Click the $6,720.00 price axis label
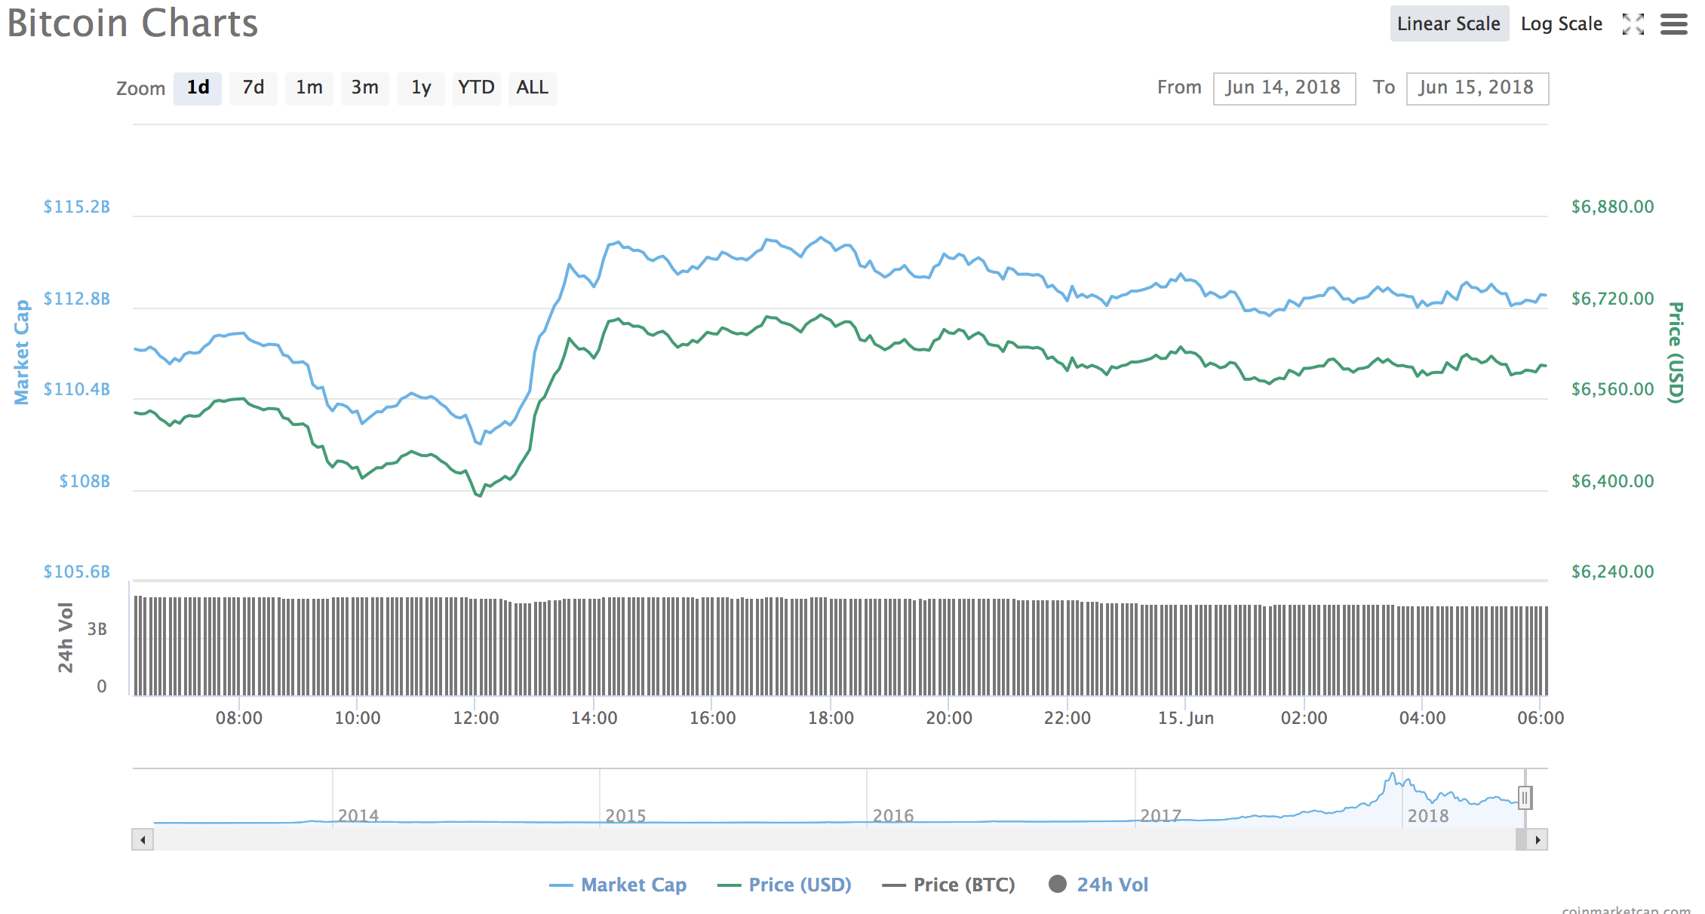This screenshot has width=1705, height=914. (x=1613, y=299)
